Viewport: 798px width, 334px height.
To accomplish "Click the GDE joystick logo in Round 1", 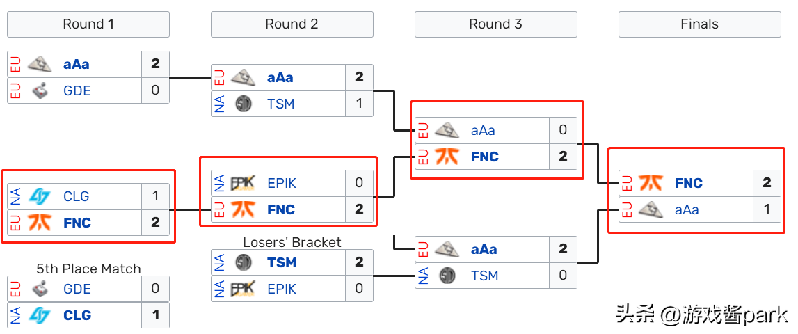I will [40, 90].
